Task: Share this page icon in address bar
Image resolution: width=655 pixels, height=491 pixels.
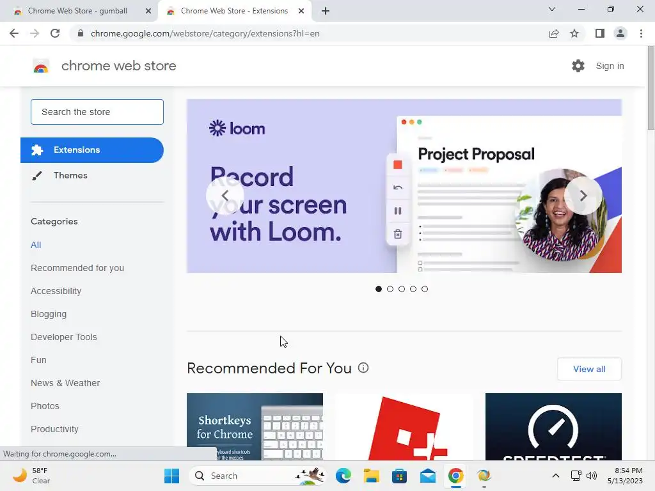Action: [554, 33]
